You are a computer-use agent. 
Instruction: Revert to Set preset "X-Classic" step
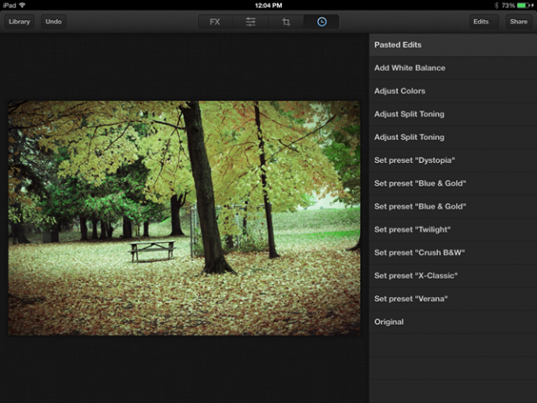(453, 276)
